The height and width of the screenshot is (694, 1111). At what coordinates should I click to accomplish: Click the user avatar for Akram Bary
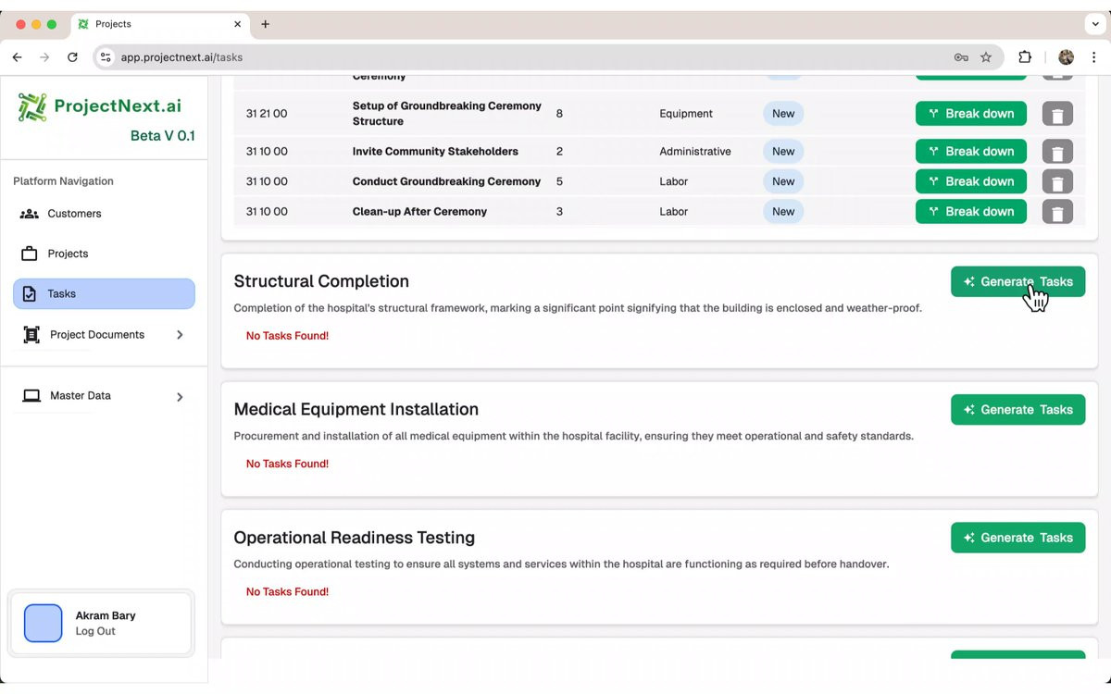(44, 624)
